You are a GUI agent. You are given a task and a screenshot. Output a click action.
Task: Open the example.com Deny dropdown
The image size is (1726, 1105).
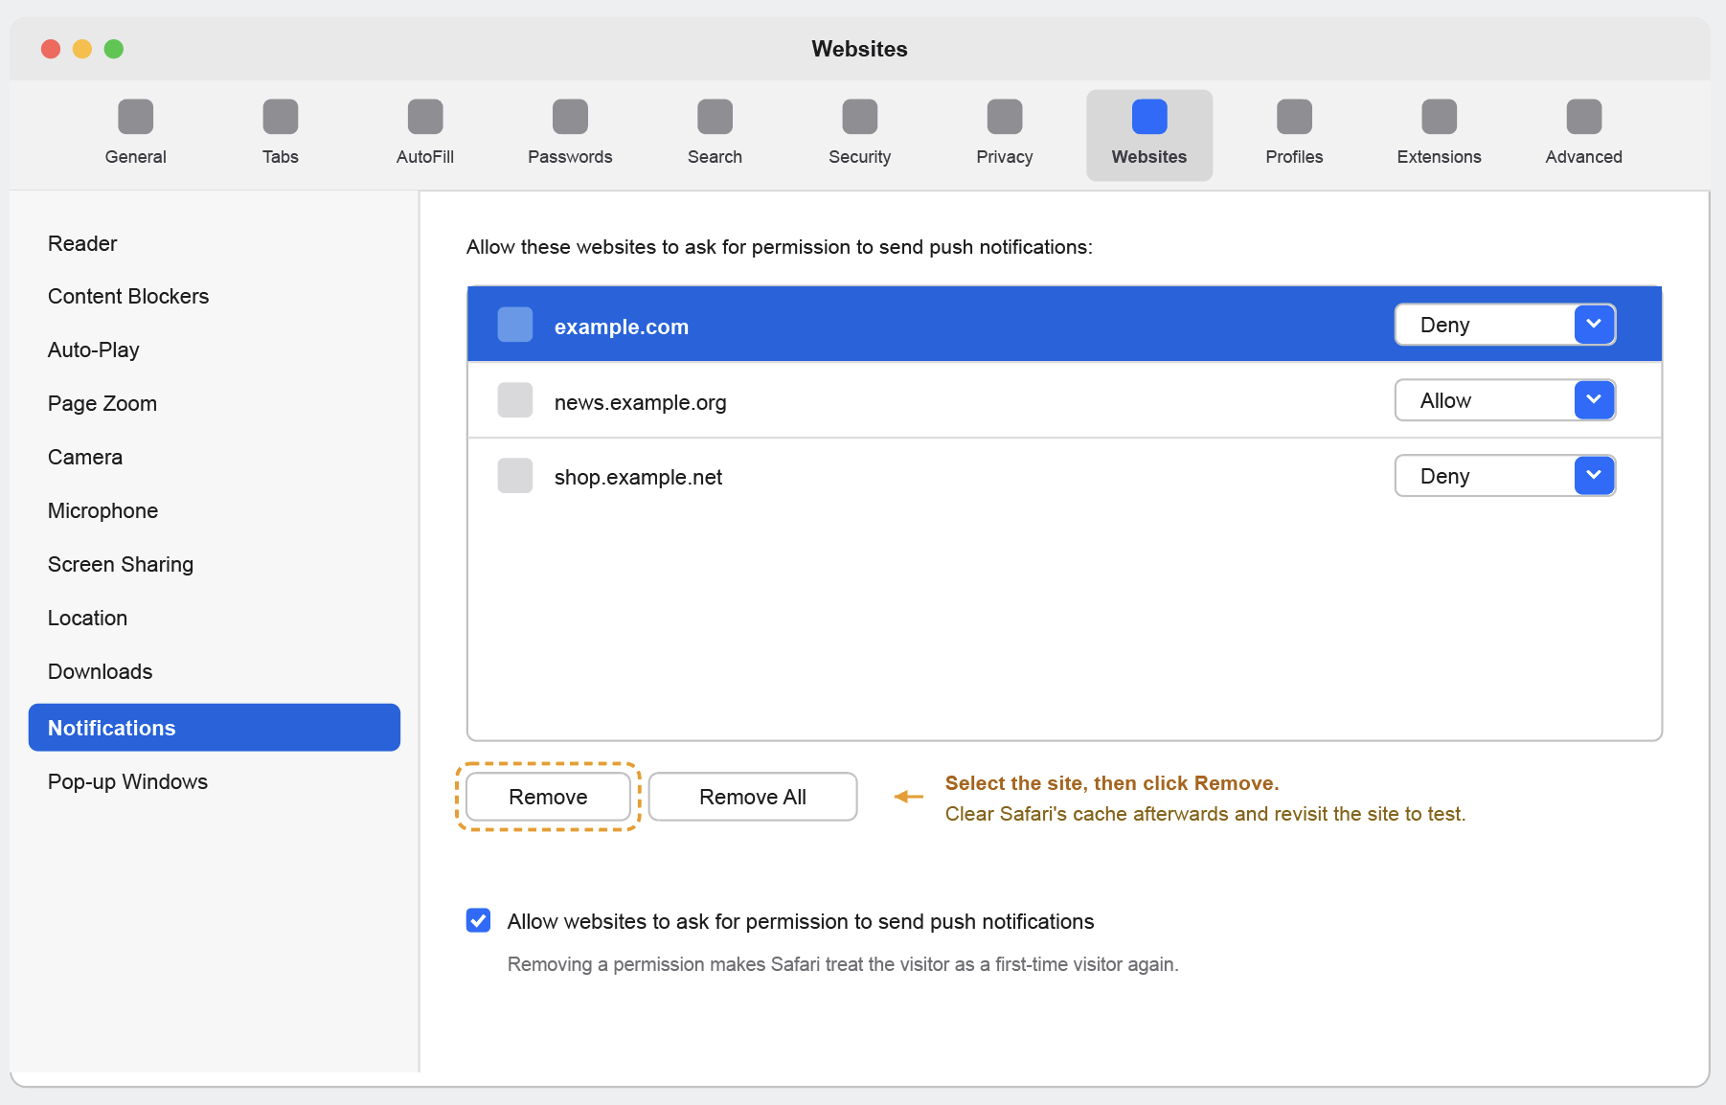pos(1505,325)
